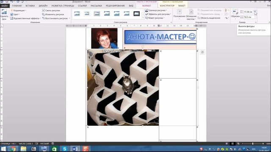
Task: Click the Redo icon in quick access toolbar
Action: coord(18,2)
